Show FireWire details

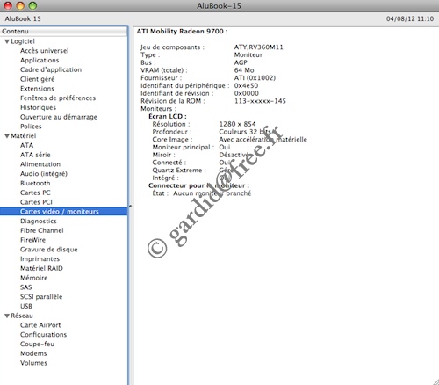tap(32, 240)
